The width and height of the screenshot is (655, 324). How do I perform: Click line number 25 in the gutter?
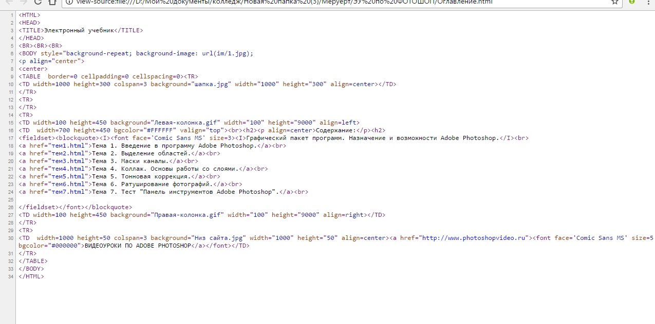coord(11,199)
